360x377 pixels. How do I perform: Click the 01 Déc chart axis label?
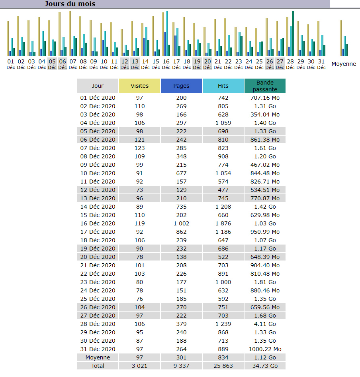click(11, 64)
